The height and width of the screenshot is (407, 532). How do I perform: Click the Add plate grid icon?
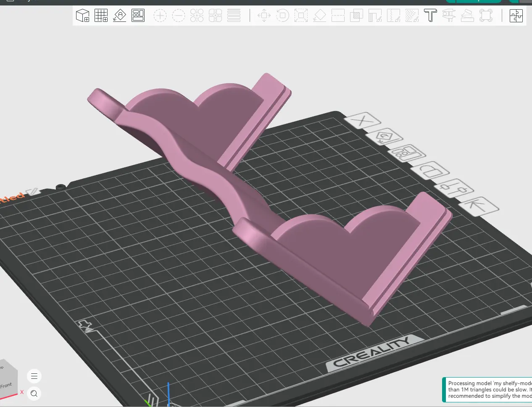(101, 16)
